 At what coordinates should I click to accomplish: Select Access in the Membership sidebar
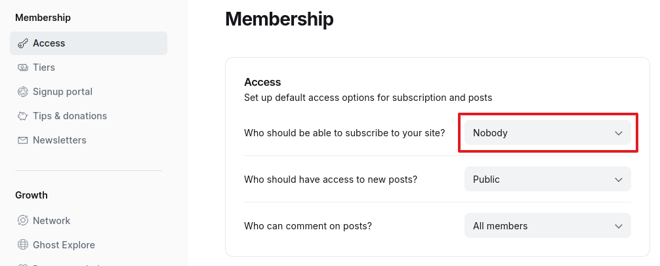click(x=49, y=43)
